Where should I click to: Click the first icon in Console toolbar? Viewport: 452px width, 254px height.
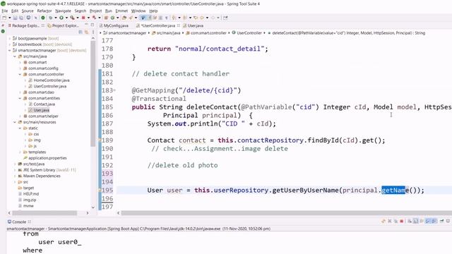pos(383,221)
